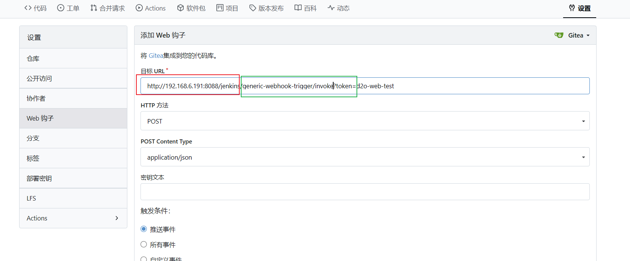
Task: Click the releases tag icon
Action: pos(253,8)
